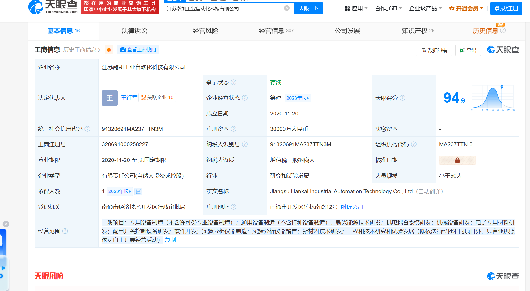This screenshot has height=291, width=530.
Task: Click 查看工商快照 snapshot button
Action: click(x=138, y=50)
